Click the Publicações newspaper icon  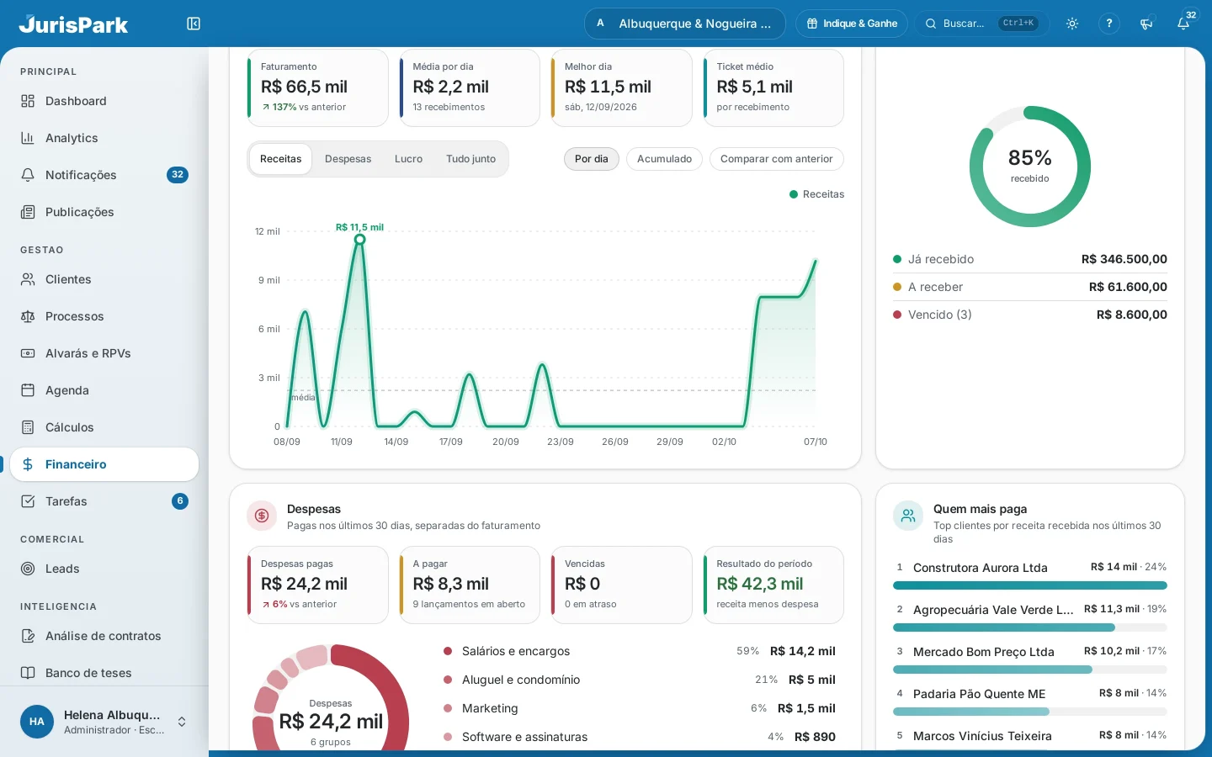[x=28, y=212]
